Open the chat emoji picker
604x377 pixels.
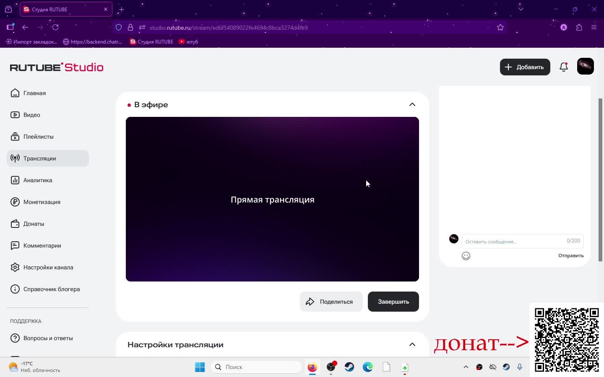coord(466,256)
